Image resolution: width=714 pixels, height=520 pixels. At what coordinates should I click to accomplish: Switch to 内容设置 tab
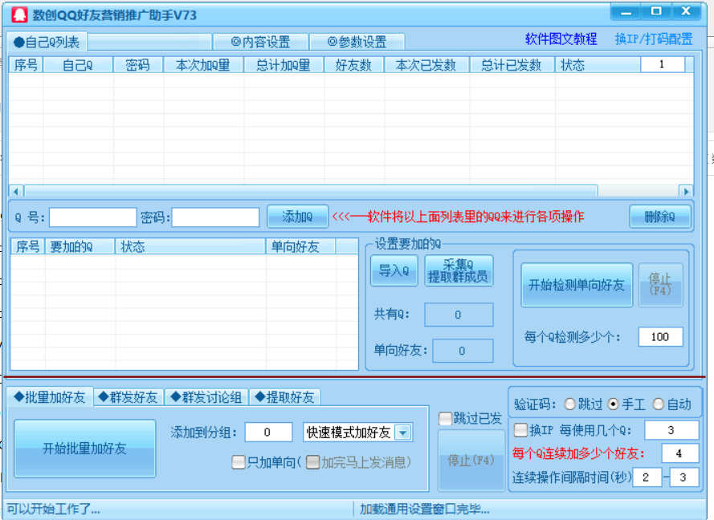[x=259, y=42]
